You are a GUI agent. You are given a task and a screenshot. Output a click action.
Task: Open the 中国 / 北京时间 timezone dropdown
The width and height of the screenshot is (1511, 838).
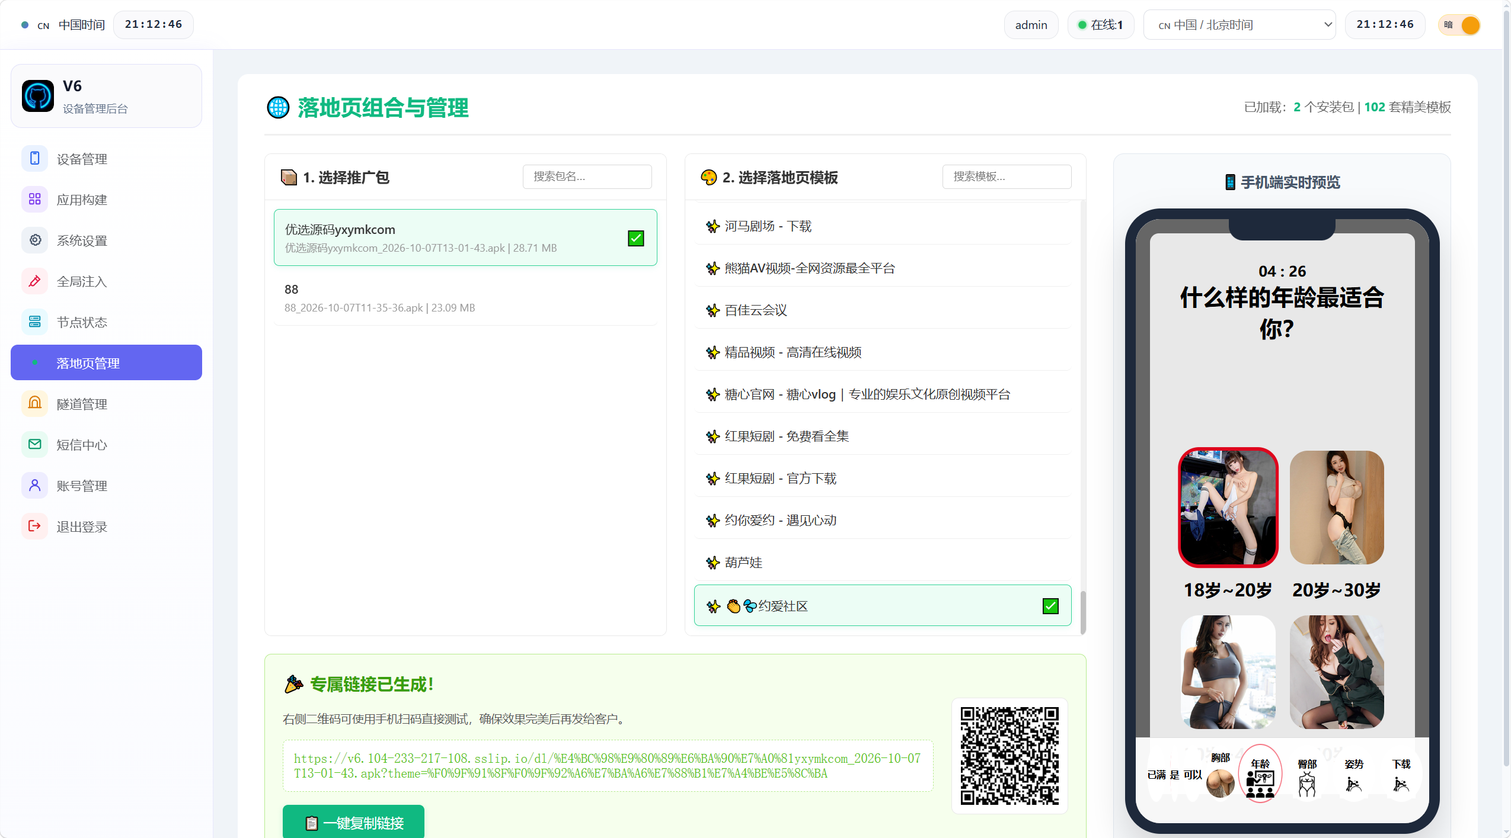point(1240,25)
